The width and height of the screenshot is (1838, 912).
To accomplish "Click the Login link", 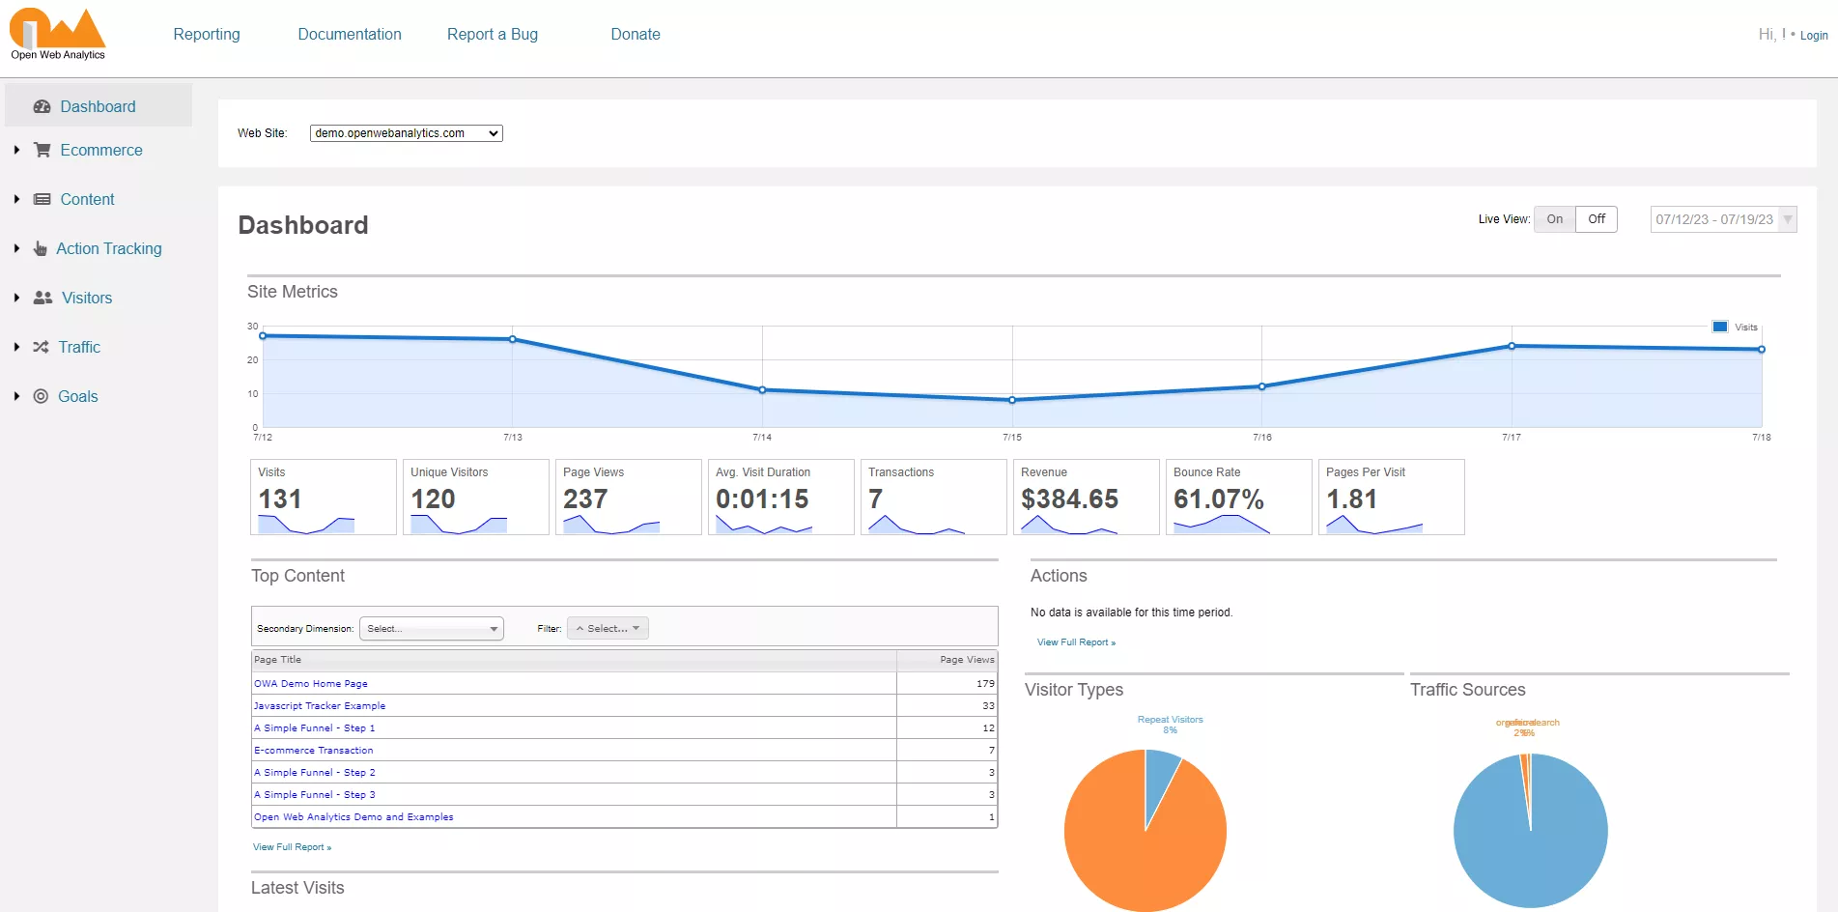I will pyautogui.click(x=1813, y=36).
